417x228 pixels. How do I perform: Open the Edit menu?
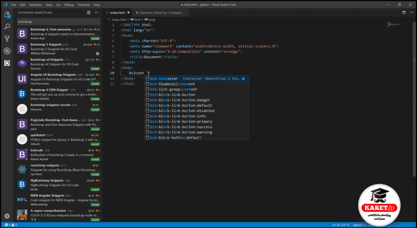pyautogui.click(x=23, y=5)
